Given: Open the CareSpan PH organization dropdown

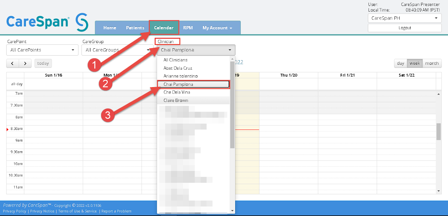Looking at the screenshot, I should coord(405,18).
